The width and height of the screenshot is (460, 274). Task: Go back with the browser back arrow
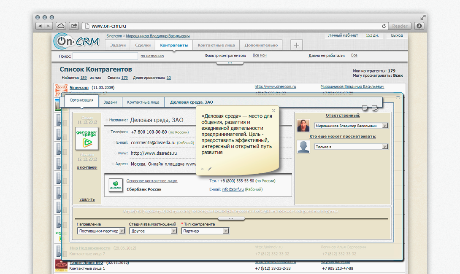pyautogui.click(x=40, y=26)
